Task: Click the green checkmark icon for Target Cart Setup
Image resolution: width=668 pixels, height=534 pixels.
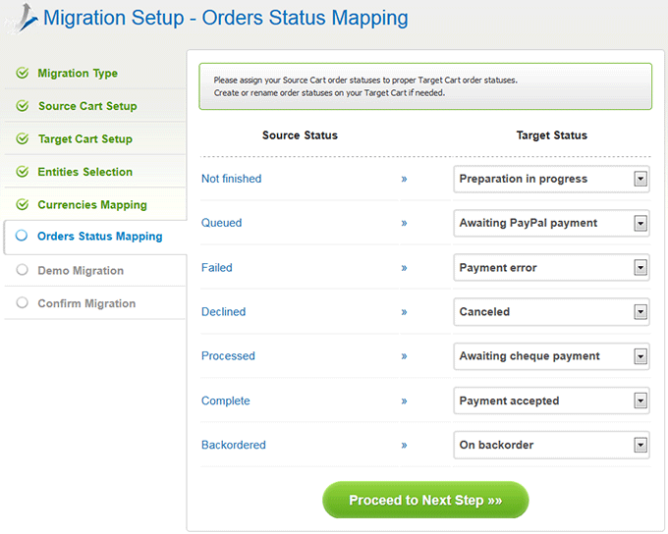Action: [23, 138]
